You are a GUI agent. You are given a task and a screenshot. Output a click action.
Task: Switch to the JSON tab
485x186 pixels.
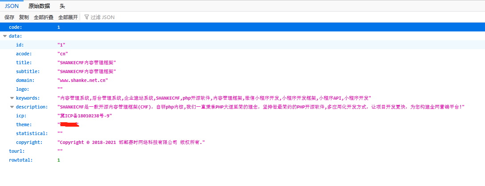(12, 6)
